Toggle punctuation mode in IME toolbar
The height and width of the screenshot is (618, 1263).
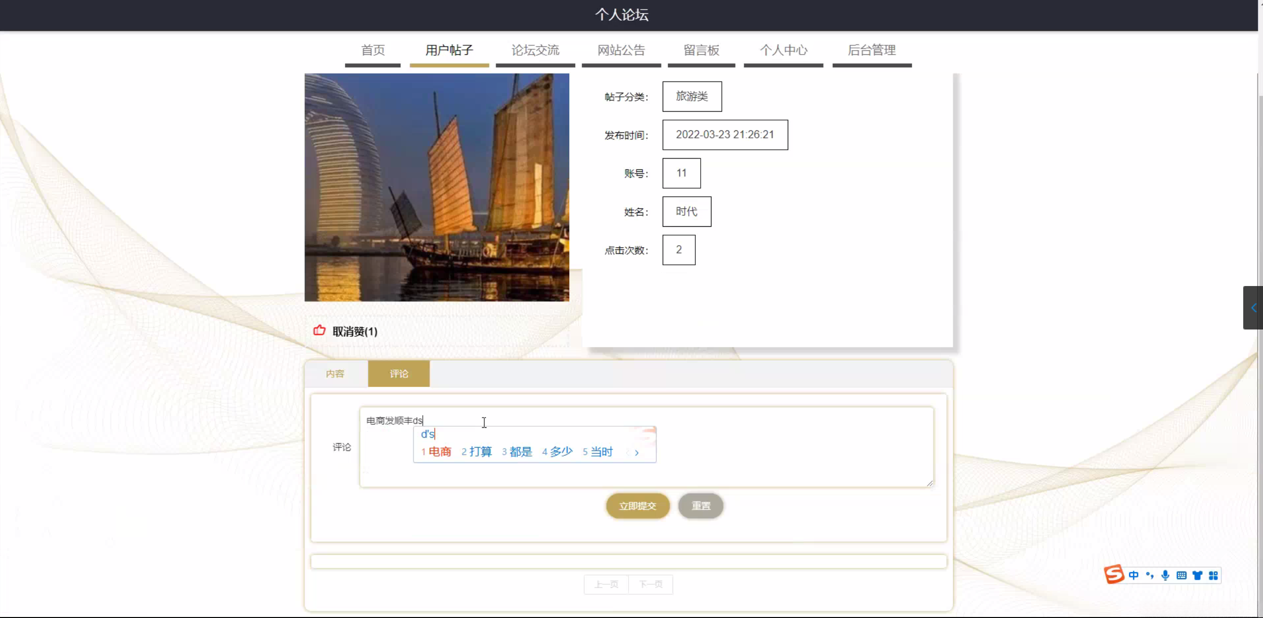(1149, 575)
